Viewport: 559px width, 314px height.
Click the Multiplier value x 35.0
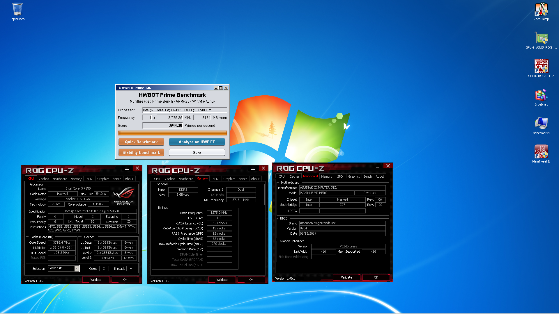pyautogui.click(x=61, y=248)
